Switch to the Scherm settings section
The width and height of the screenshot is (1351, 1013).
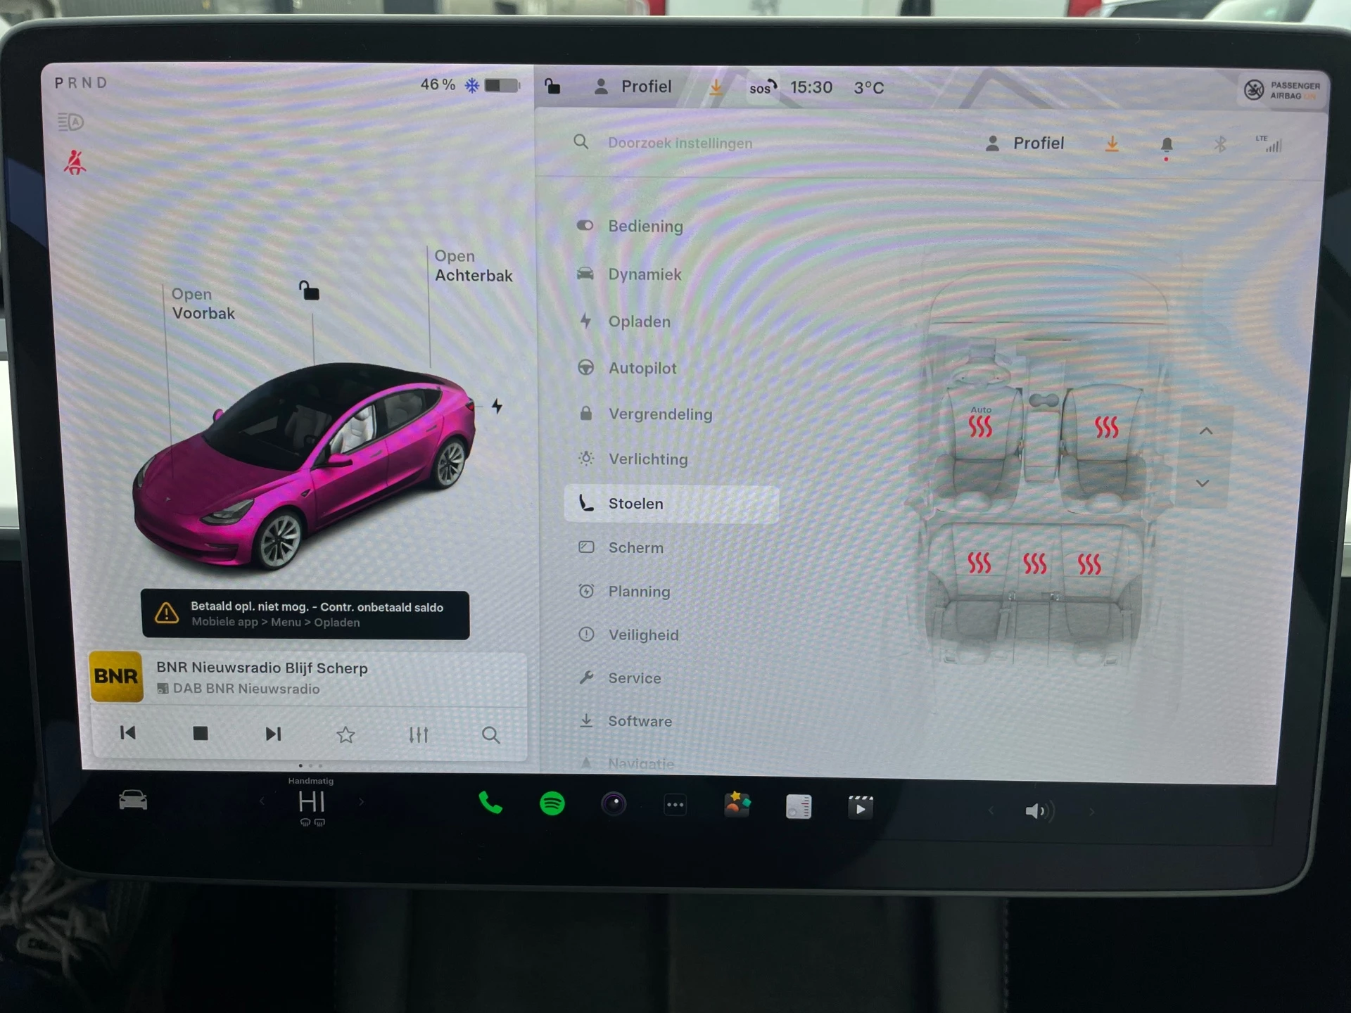pos(635,547)
